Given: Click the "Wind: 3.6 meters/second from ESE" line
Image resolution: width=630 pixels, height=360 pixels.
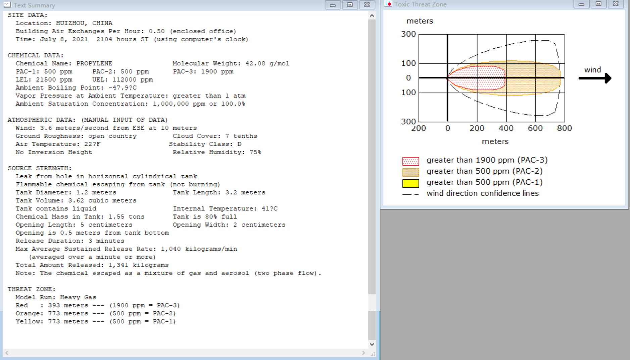Looking at the screenshot, I should pos(106,128).
